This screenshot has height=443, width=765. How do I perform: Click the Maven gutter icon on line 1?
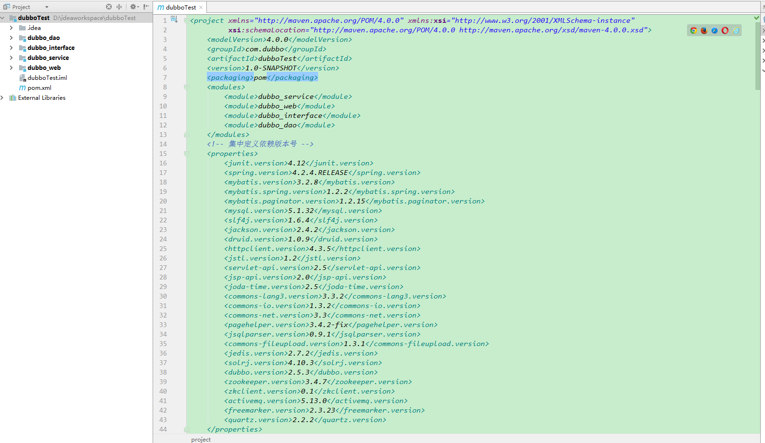point(174,19)
